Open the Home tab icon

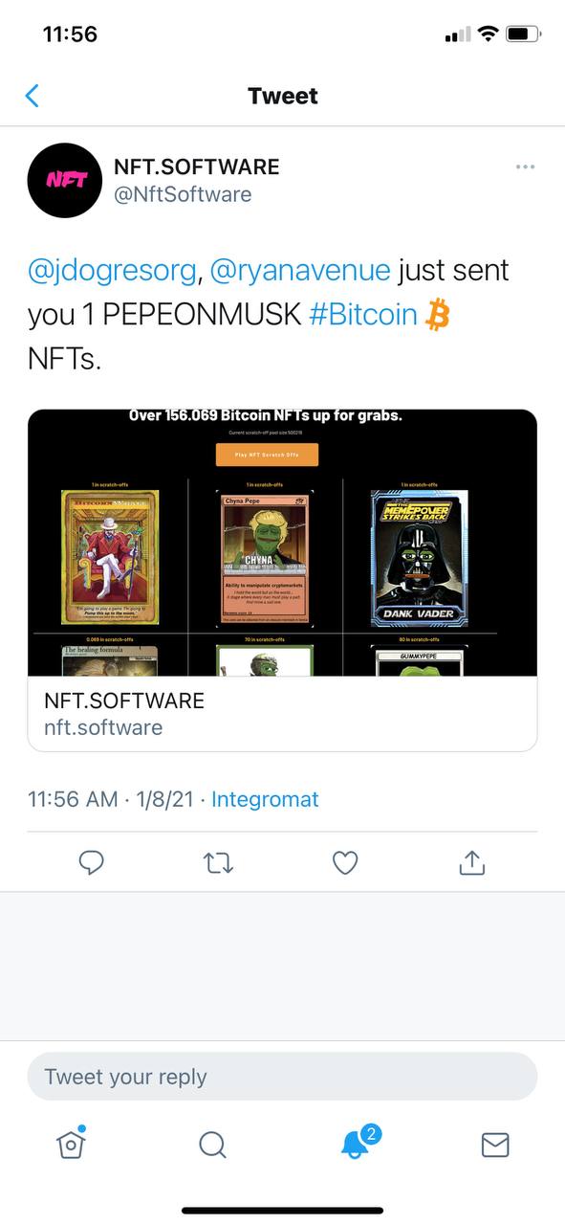click(x=71, y=1143)
